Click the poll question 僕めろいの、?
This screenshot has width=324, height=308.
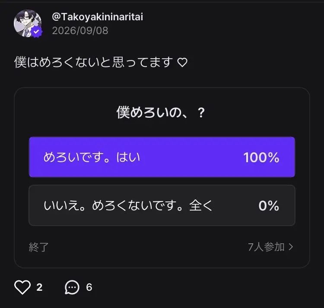[161, 113]
